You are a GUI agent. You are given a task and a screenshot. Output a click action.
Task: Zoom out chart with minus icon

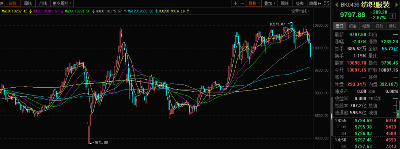242,3
